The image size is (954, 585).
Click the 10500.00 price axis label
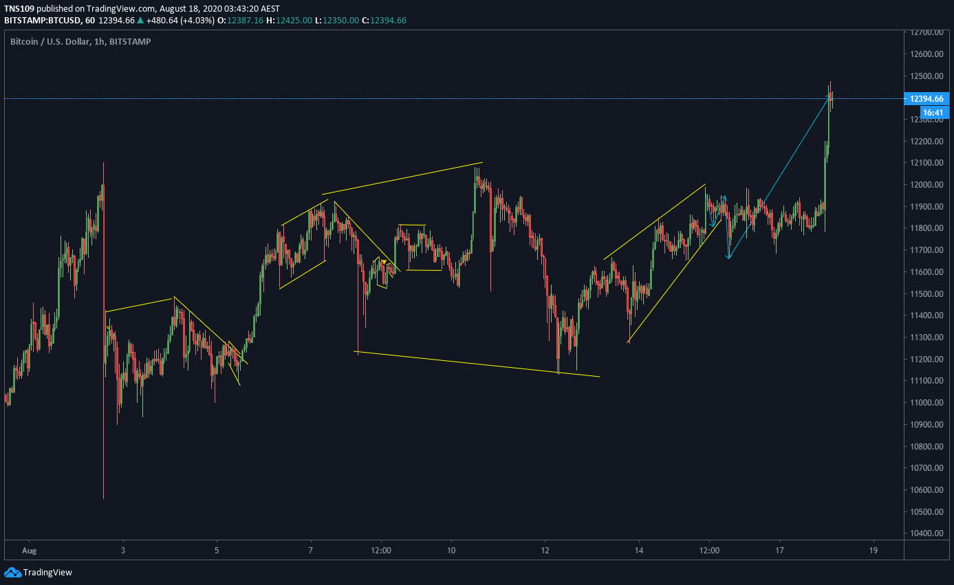[x=928, y=512]
